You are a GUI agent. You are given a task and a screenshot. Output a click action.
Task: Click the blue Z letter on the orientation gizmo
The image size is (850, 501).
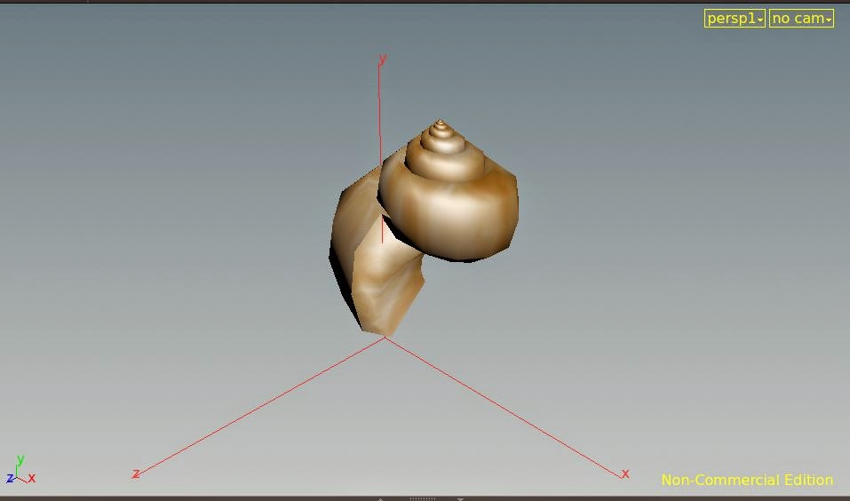10,479
